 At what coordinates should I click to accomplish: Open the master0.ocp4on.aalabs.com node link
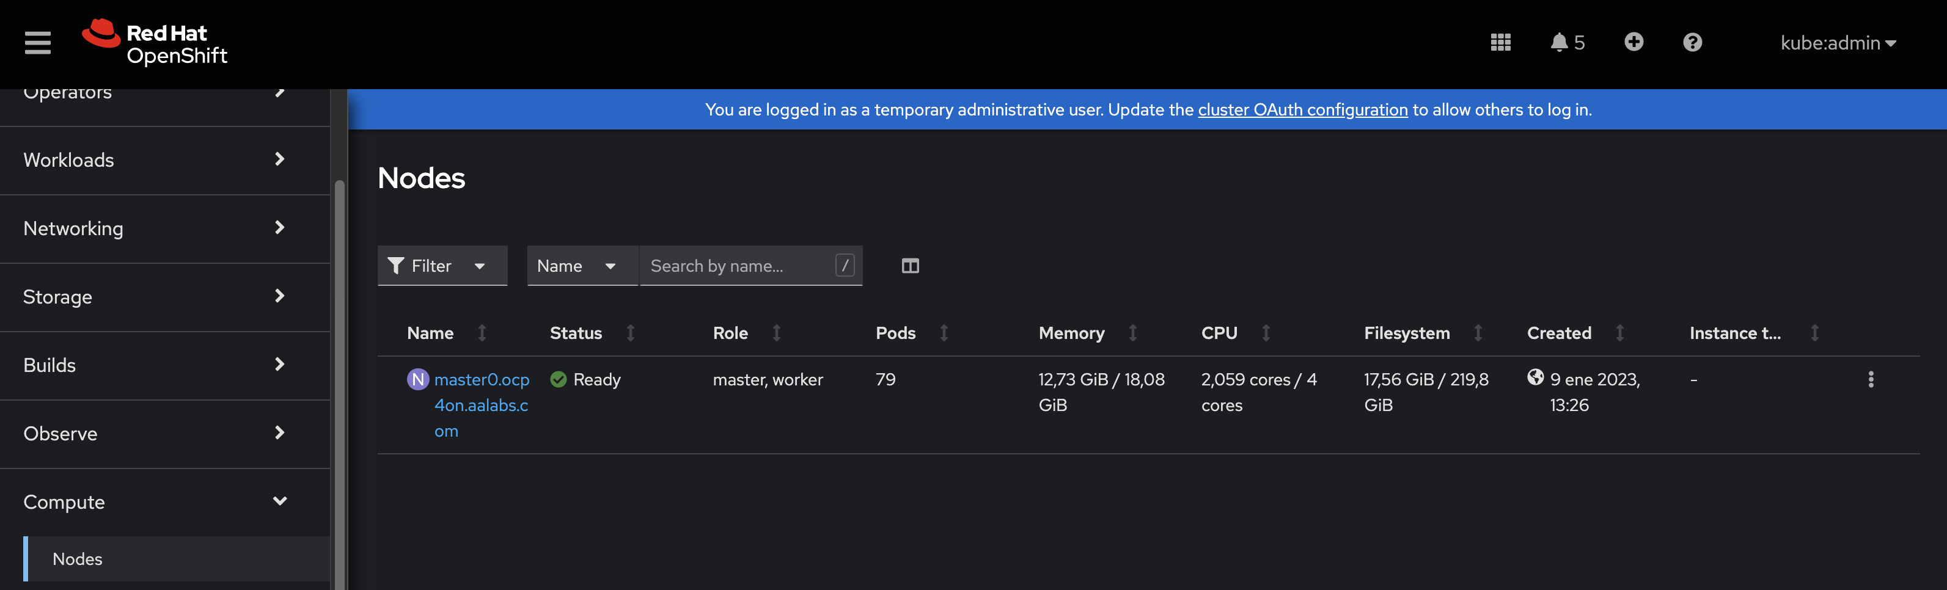tap(482, 405)
